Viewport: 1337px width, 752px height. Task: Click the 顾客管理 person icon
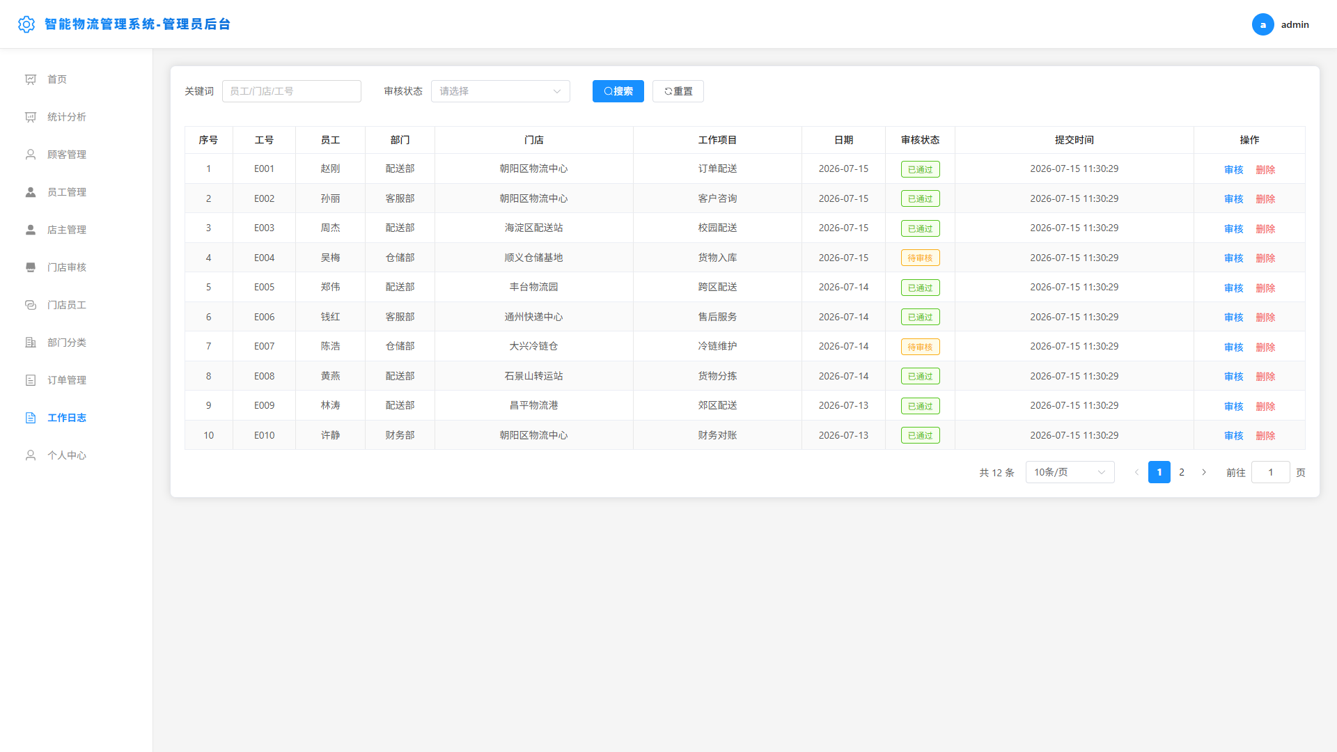pos(31,155)
